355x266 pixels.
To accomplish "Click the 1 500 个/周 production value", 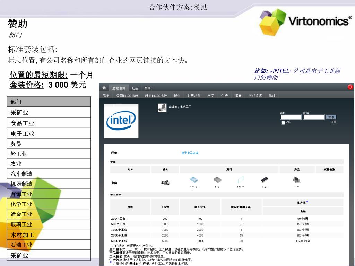I will [x=302, y=241].
